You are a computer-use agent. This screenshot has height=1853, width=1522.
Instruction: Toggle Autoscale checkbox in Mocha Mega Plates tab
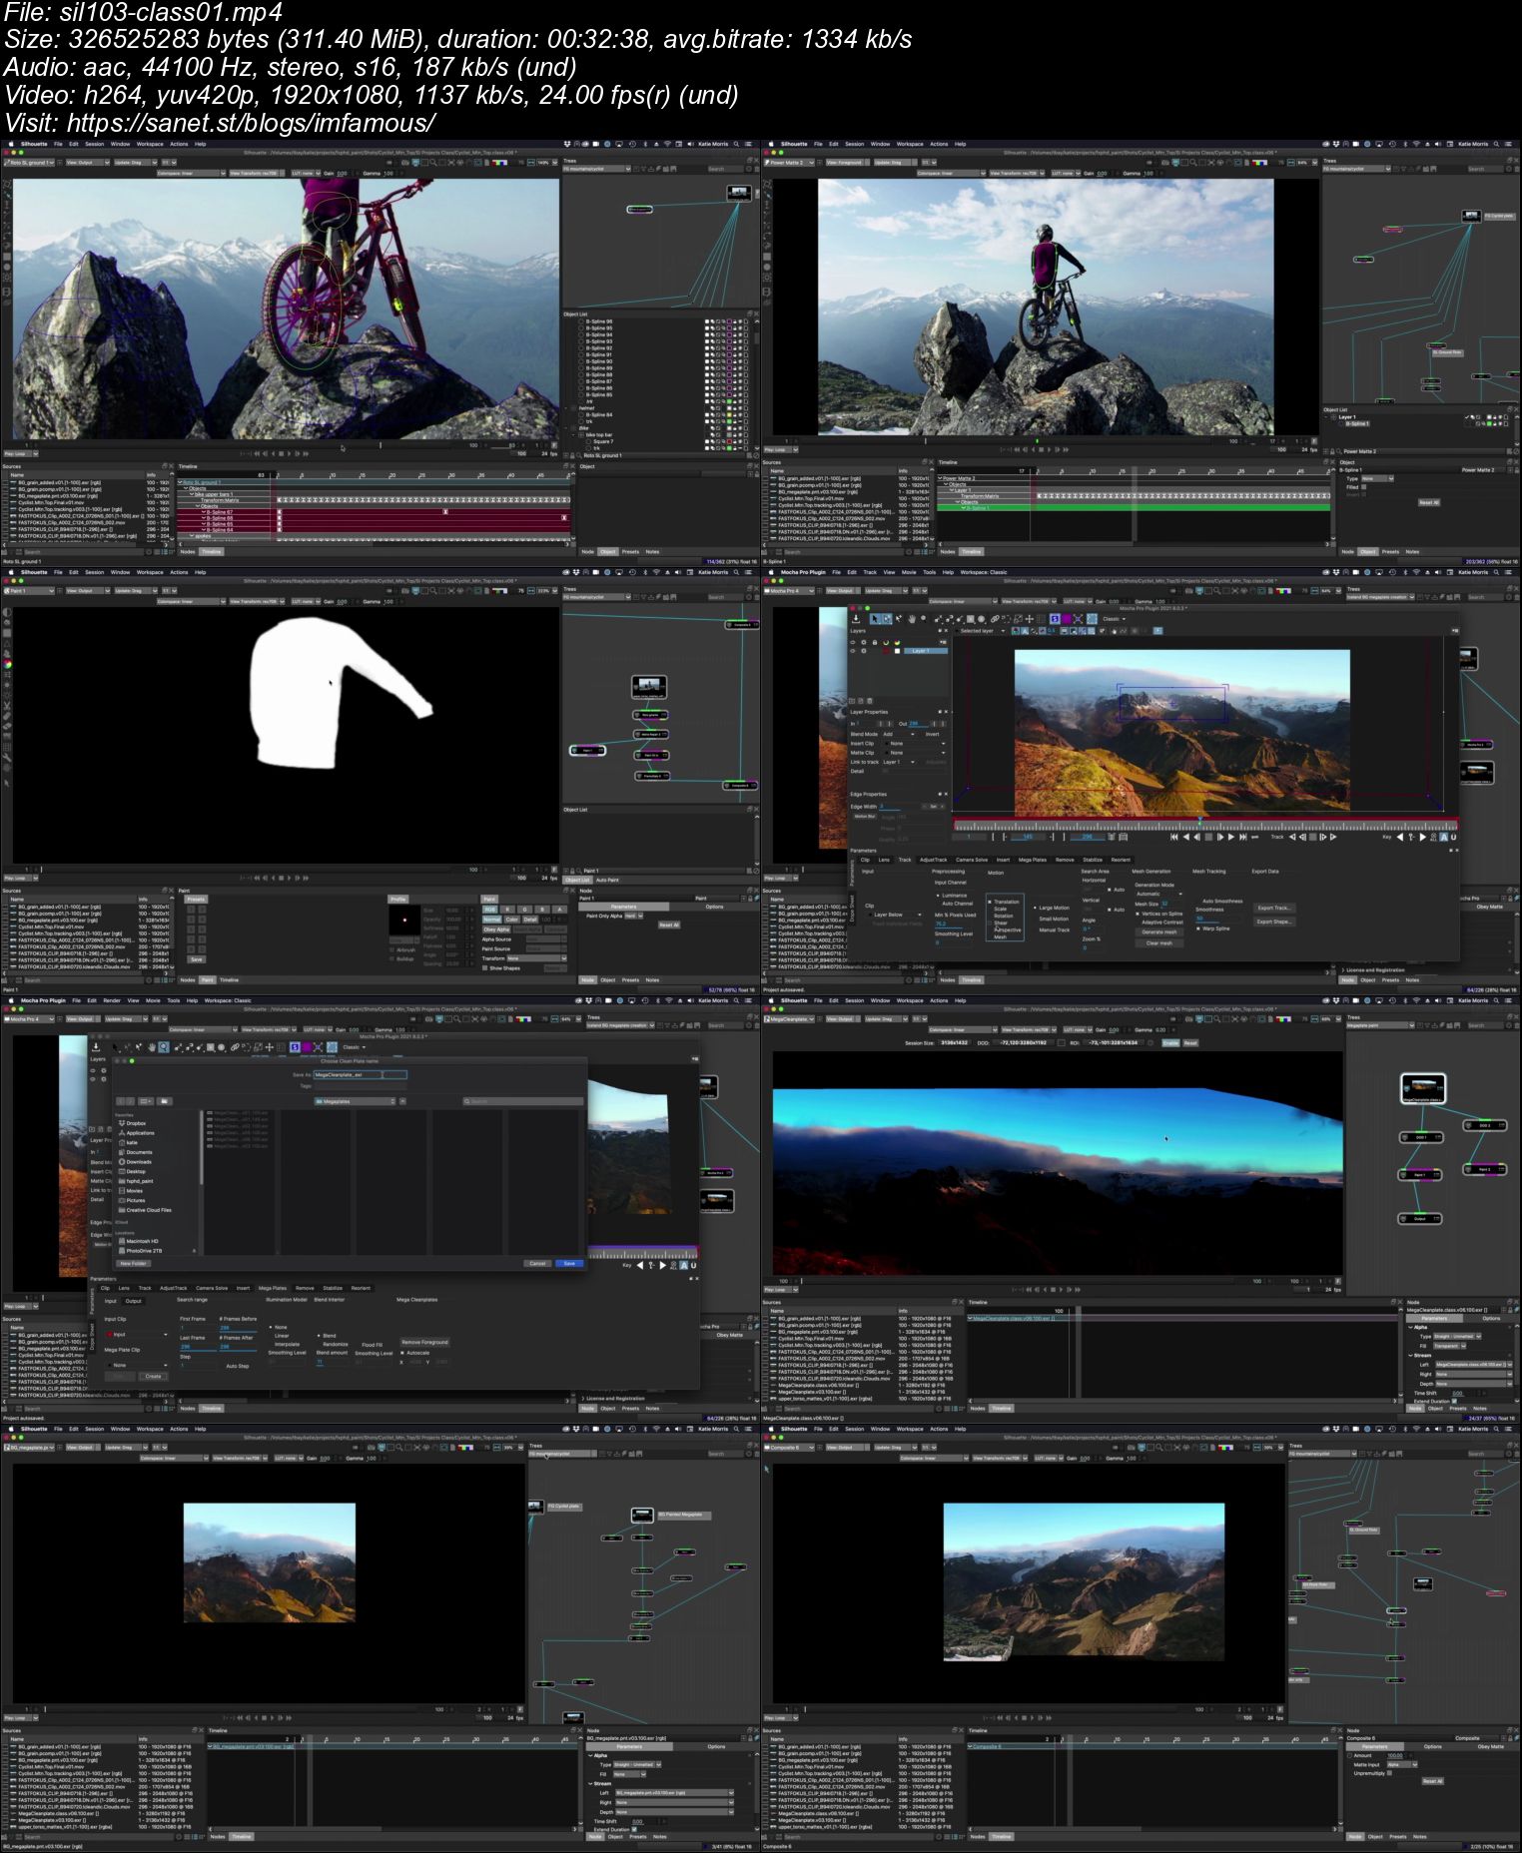(402, 1353)
